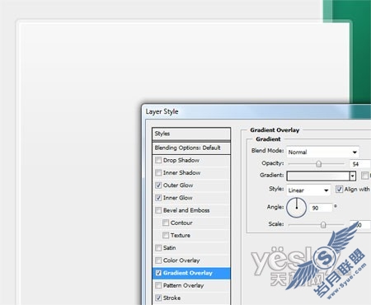Select the Styles list header

(x=191, y=134)
